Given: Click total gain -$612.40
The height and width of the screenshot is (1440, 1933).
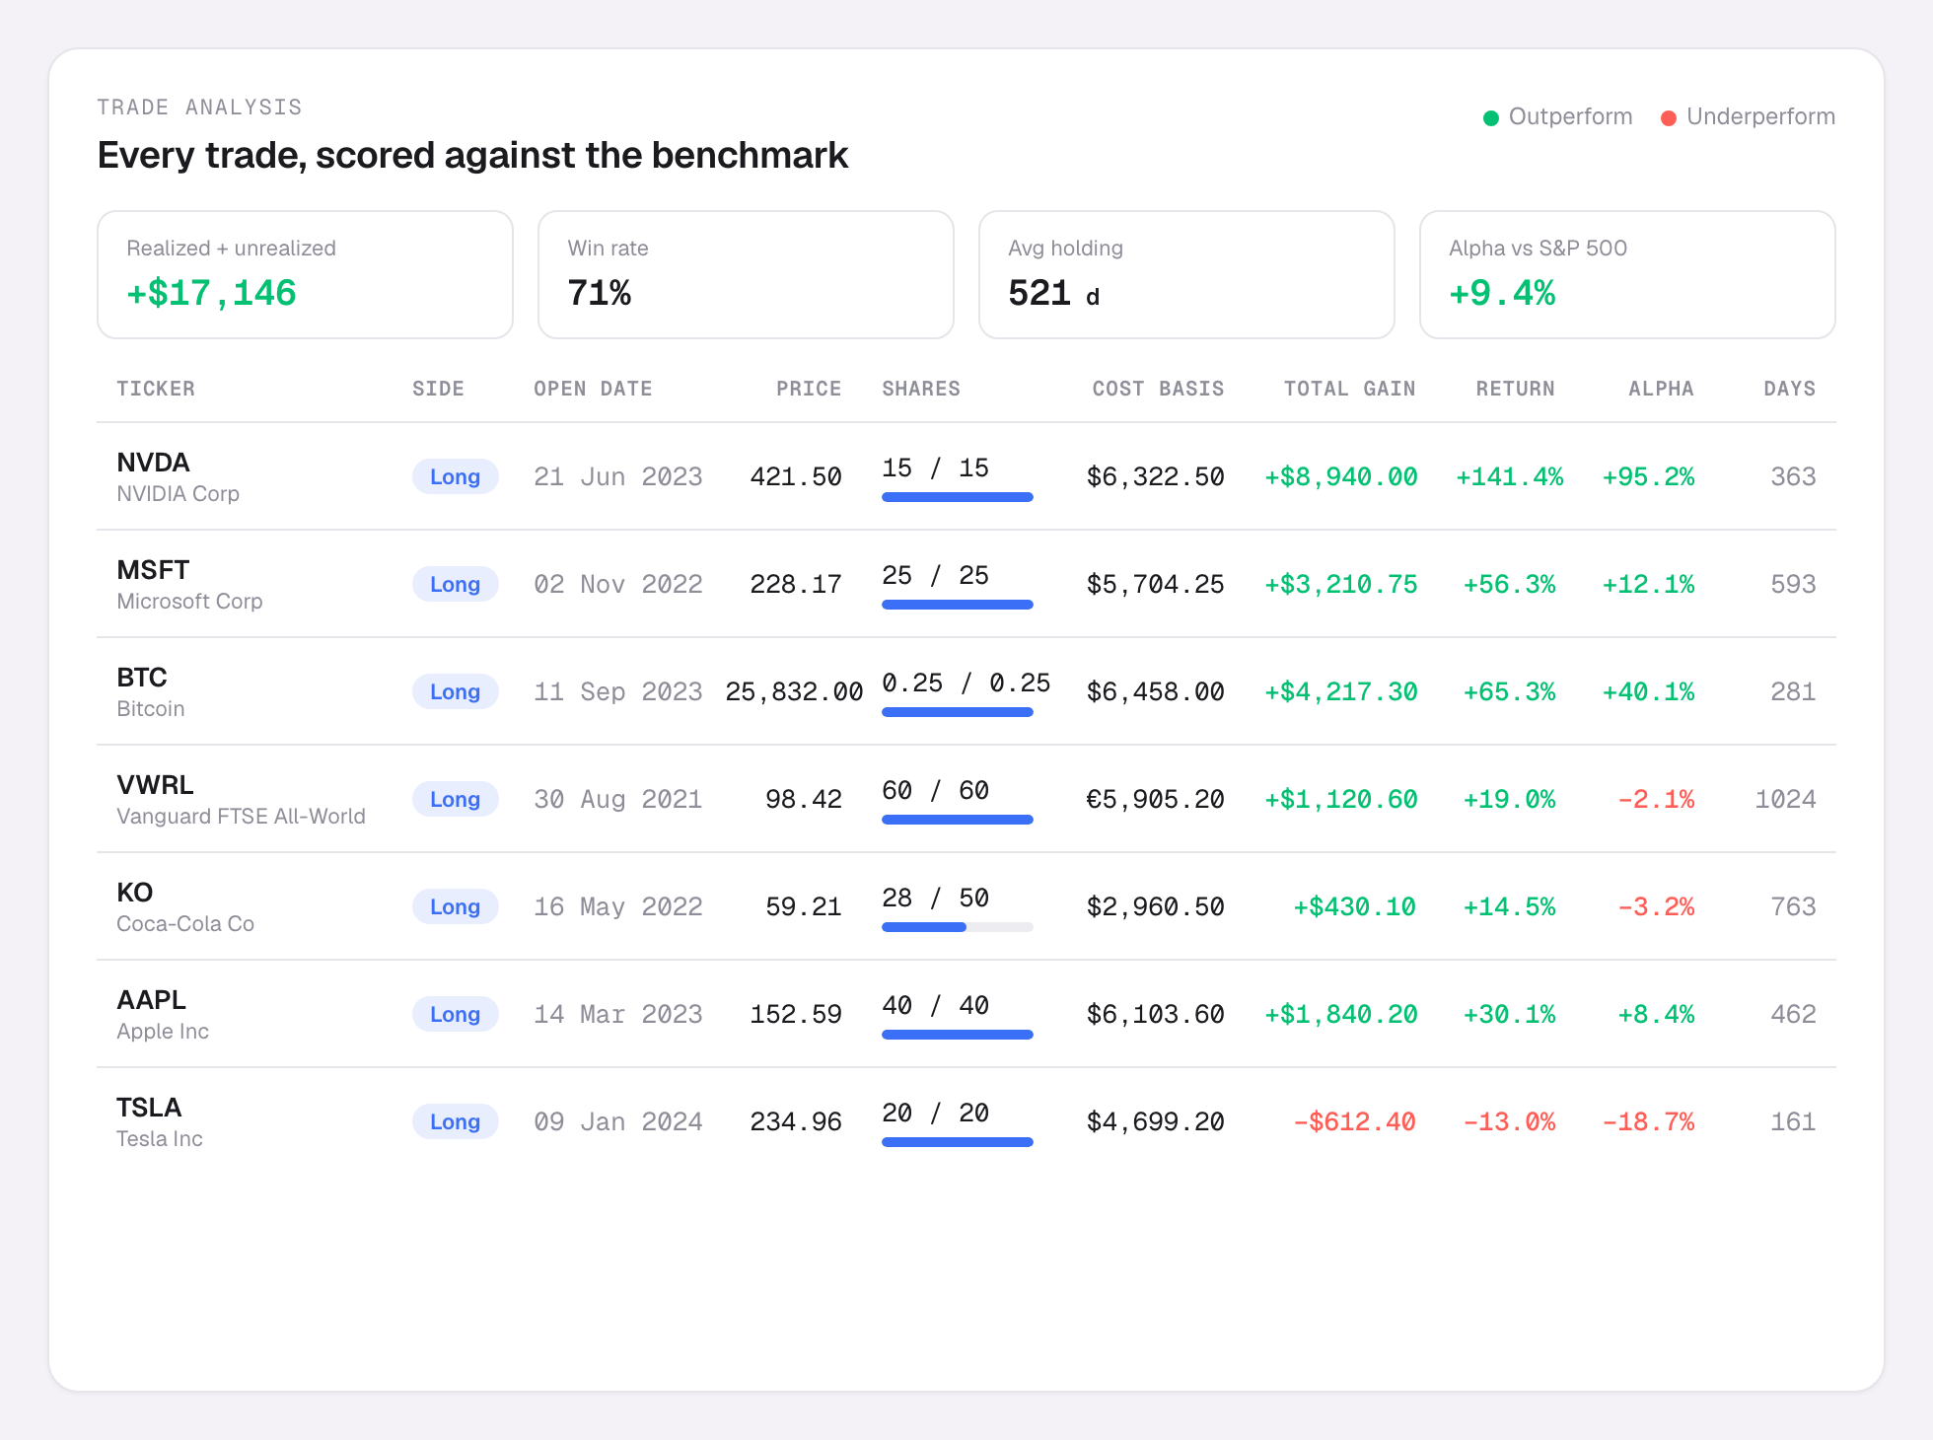Looking at the screenshot, I should pos(1354,1122).
